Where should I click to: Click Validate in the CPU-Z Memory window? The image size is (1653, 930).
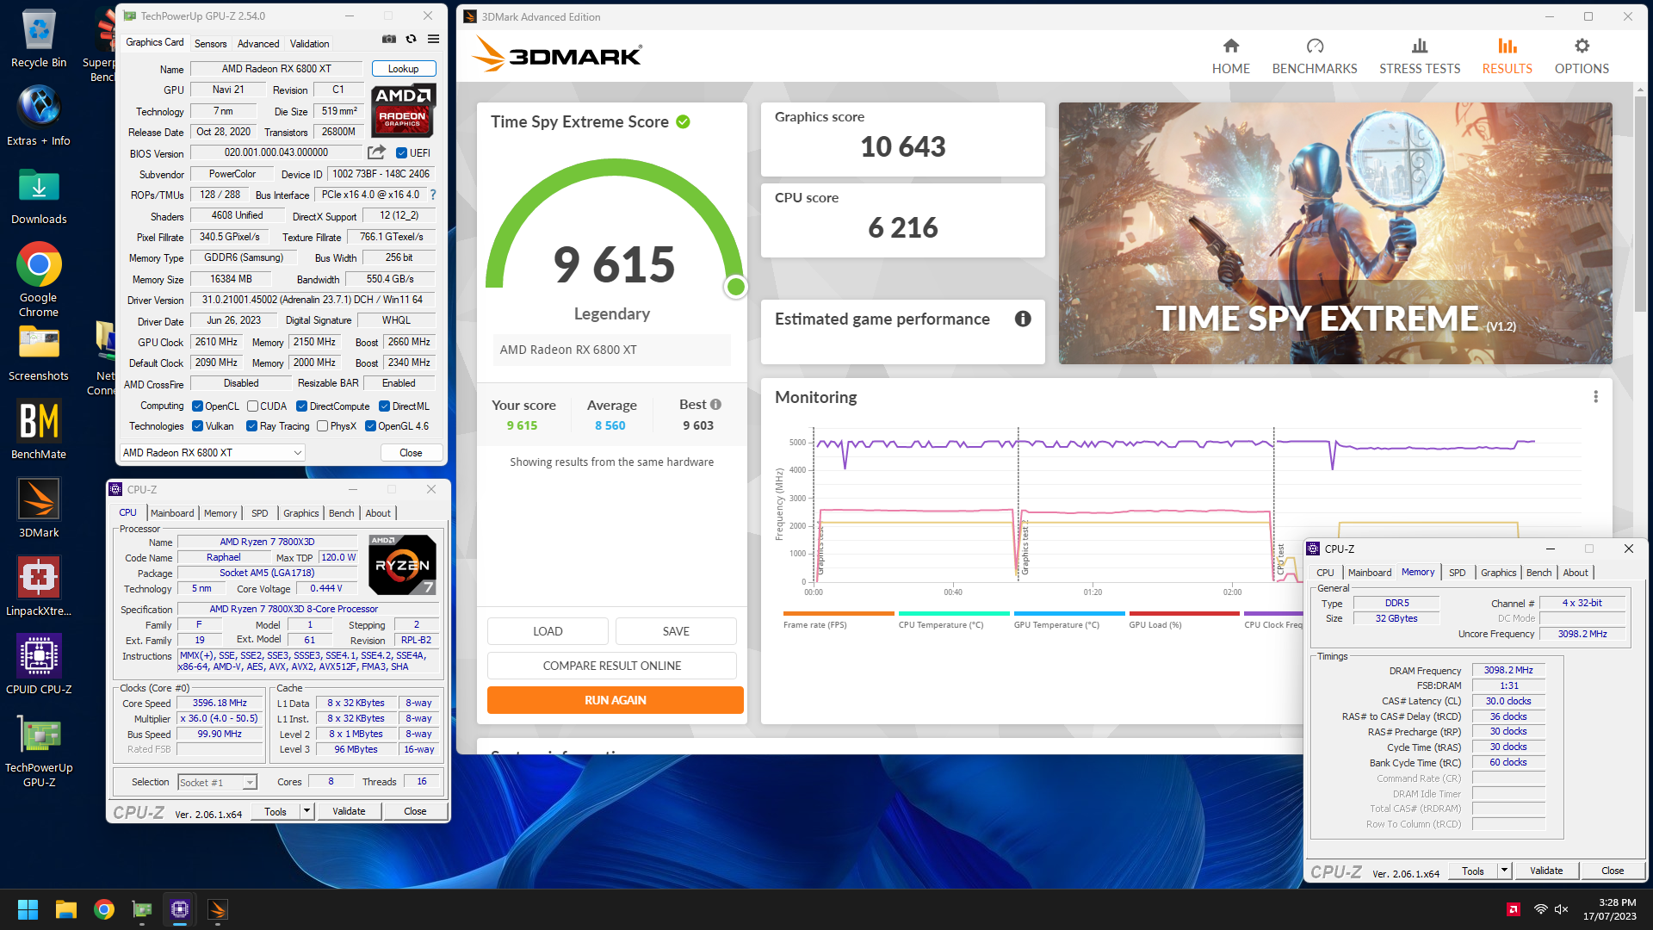1546,871
